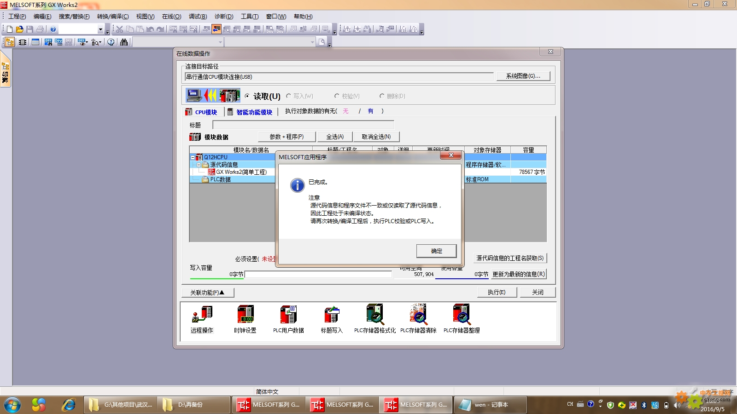Open the 工程(P) menu
The width and height of the screenshot is (737, 414).
coord(17,17)
